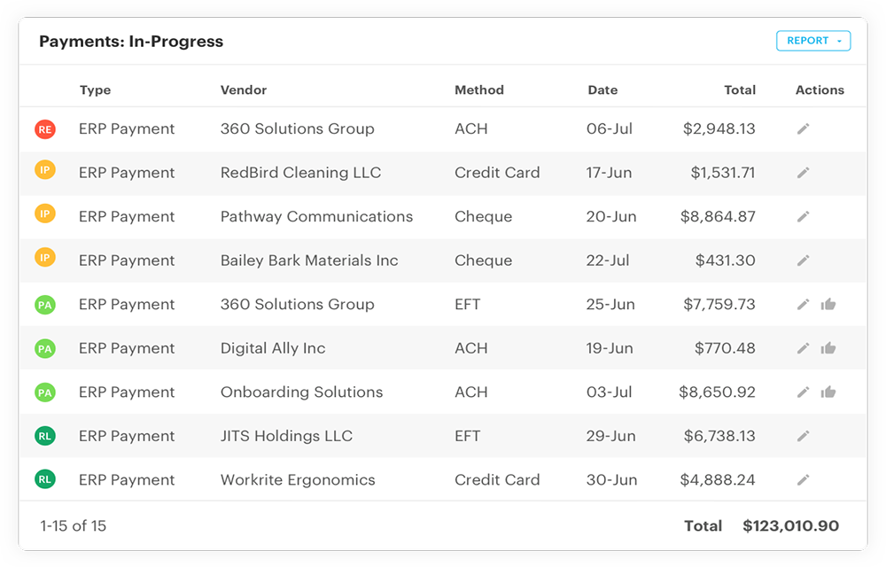Click pencil icon for Workrite Ergonomics

click(x=803, y=480)
